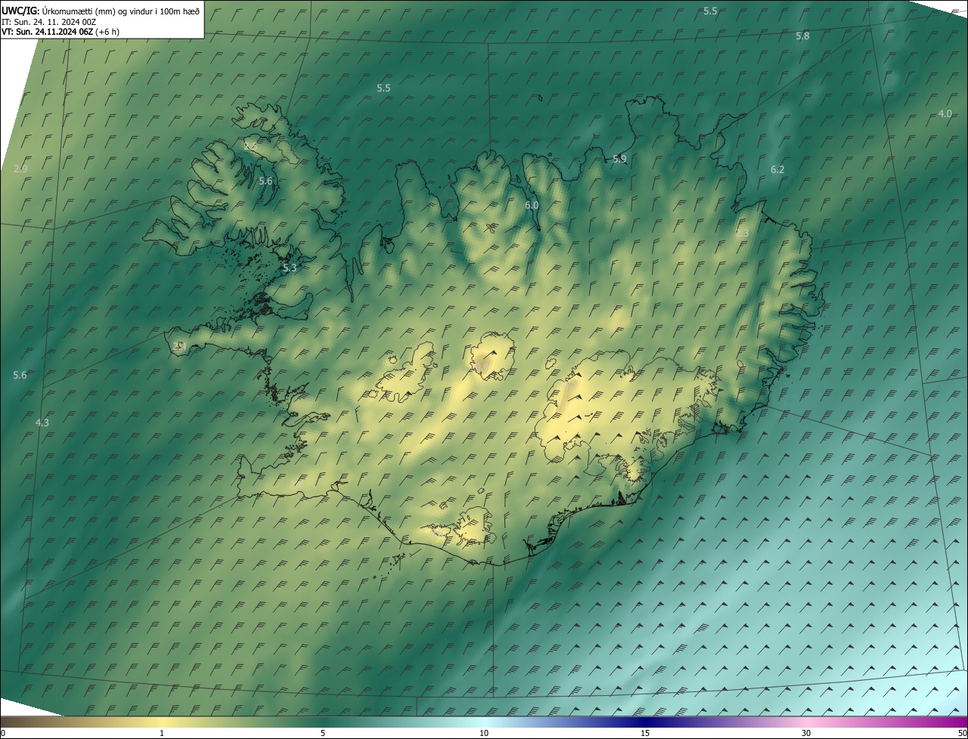Click the "IT: Sun. 24. 11. 2024 00Z" line

point(48,22)
